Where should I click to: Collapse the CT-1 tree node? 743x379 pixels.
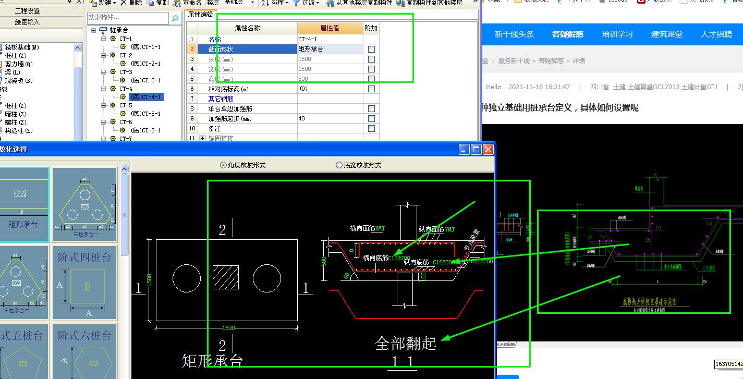(104, 39)
